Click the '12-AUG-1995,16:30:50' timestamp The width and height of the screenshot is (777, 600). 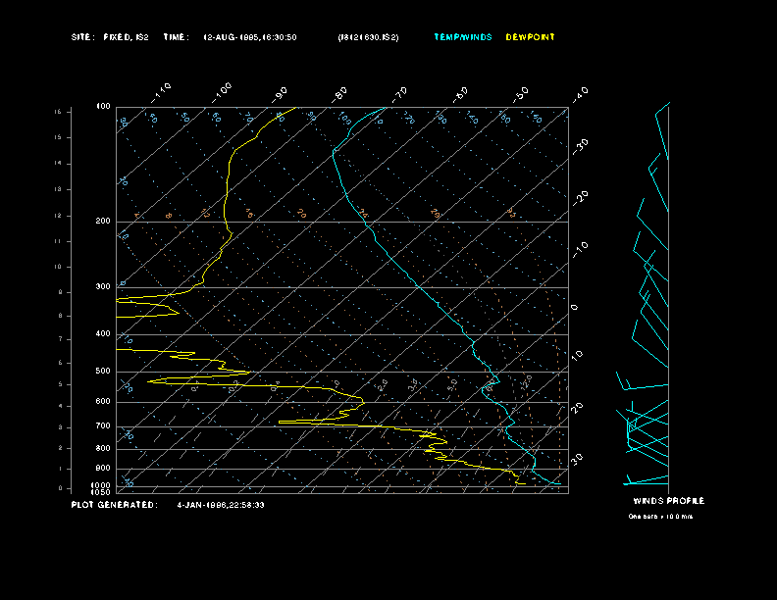pos(250,37)
